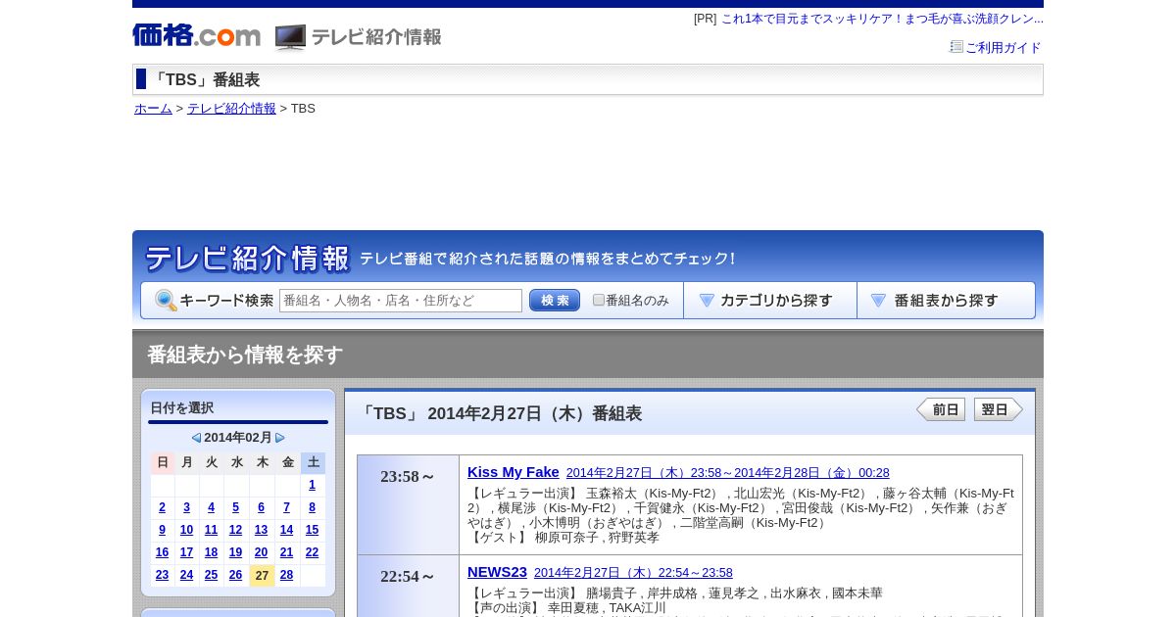The width and height of the screenshot is (1176, 617).
Task: Click the 2014年02月 calendar month label
Action: pyautogui.click(x=238, y=438)
